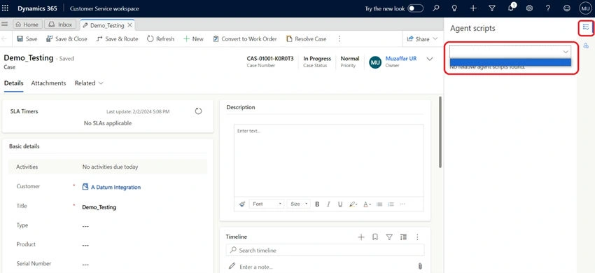Click the plus quick create icon
Viewport: 595px width, 273px height.
click(473, 8)
